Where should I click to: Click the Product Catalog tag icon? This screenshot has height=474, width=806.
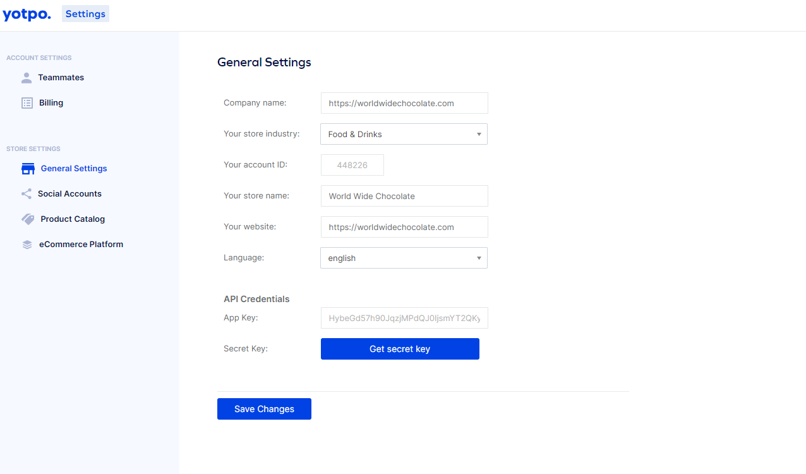tap(28, 219)
